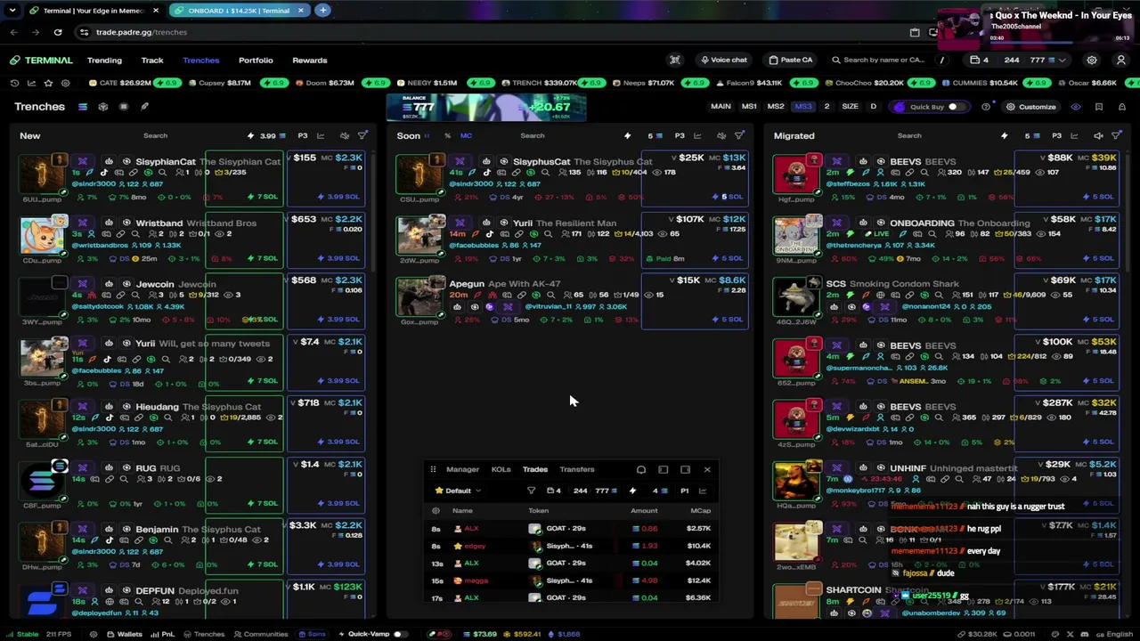Open the filter icon in the Migrated column

coord(1117,136)
